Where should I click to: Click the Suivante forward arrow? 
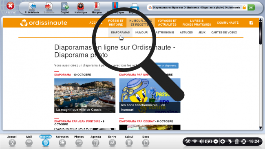(x=49, y=7)
